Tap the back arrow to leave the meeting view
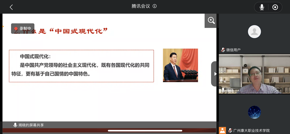The image size is (290, 134). 11,7
